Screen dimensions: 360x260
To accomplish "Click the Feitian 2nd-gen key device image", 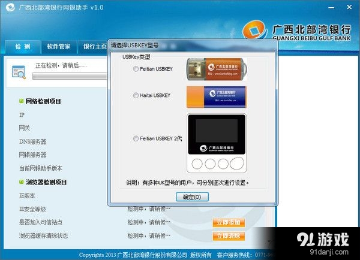I will point(217,143).
